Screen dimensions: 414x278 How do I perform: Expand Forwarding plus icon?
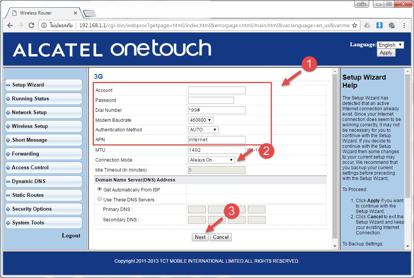click(x=8, y=154)
